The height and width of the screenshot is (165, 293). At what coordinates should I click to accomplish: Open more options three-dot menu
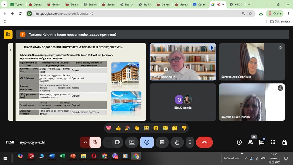pyautogui.click(x=190, y=142)
